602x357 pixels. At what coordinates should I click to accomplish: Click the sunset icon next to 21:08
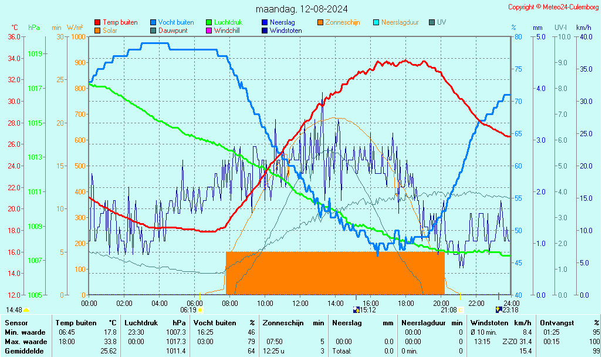click(461, 309)
